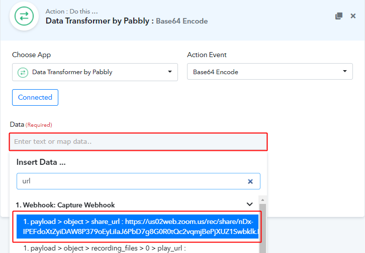
Task: Click the Insert Data heading
Action: (41, 162)
